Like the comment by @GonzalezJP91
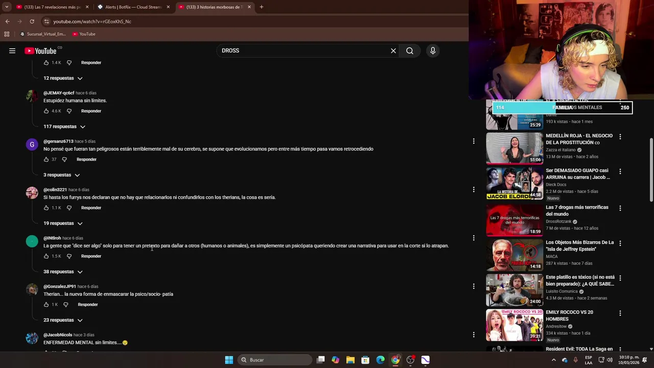Viewport: 654px width, 368px height. point(46,305)
